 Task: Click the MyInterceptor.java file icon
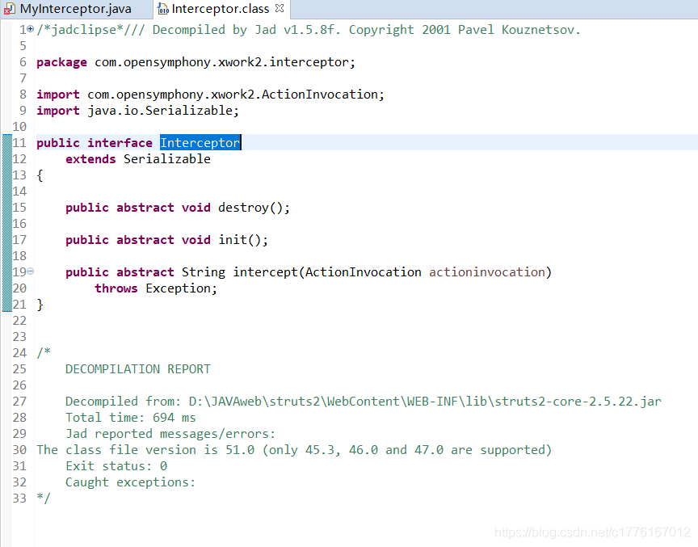point(10,10)
